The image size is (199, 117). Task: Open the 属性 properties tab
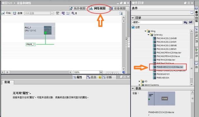pyautogui.click(x=78, y=77)
